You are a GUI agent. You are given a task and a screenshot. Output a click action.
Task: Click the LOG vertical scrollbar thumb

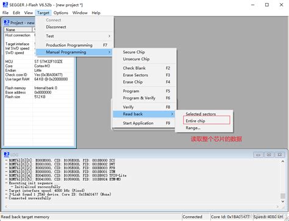(283, 196)
